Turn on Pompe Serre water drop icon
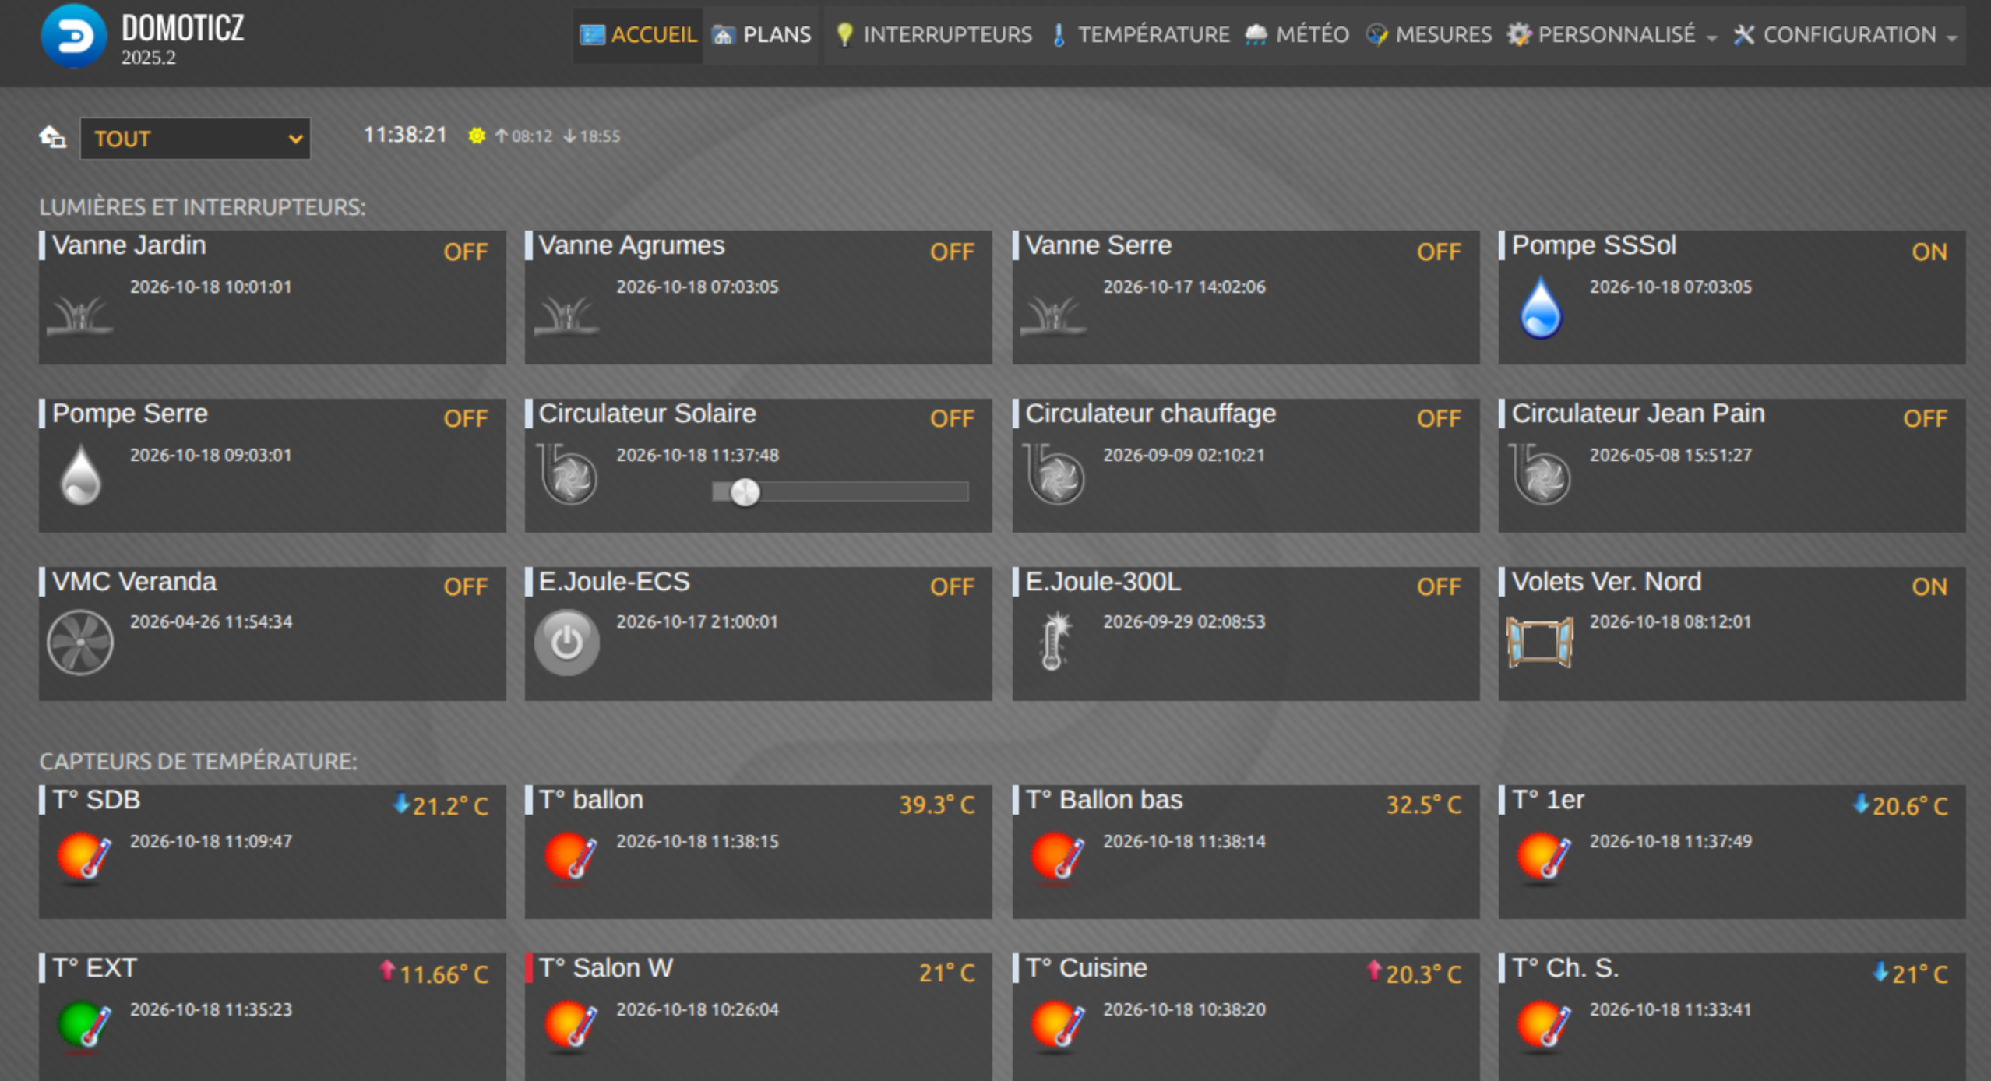Viewport: 1991px width, 1081px height. tap(80, 474)
